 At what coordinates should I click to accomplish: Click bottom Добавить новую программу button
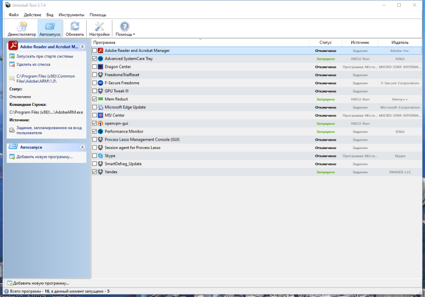38,283
